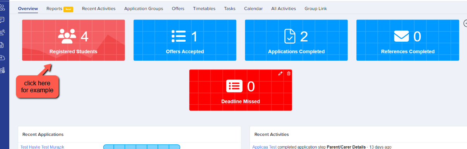Delete the Deadline Missed card with trash icon

(289, 73)
